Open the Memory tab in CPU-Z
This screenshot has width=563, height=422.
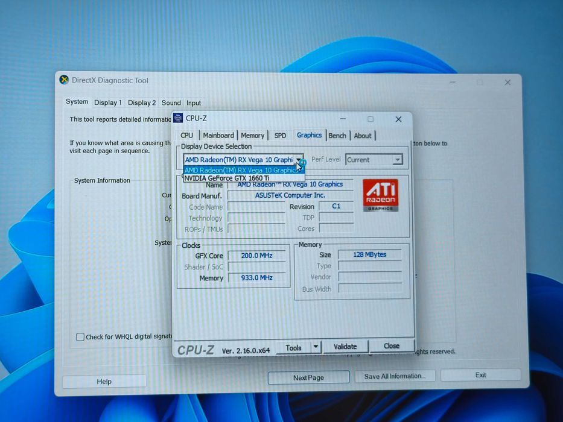tap(252, 135)
